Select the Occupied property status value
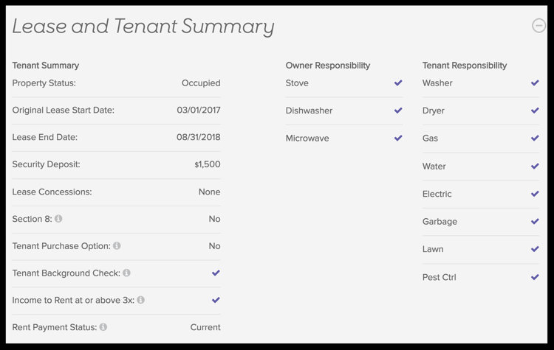This screenshot has height=350, width=554. pyautogui.click(x=201, y=83)
